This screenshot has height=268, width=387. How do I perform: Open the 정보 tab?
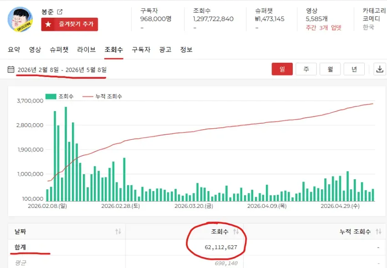coord(186,50)
